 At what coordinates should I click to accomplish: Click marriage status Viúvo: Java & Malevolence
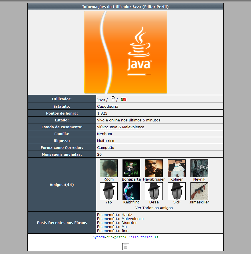(x=121, y=127)
